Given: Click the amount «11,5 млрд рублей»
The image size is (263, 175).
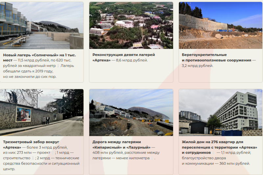Looking at the screenshot, I should (33, 60).
